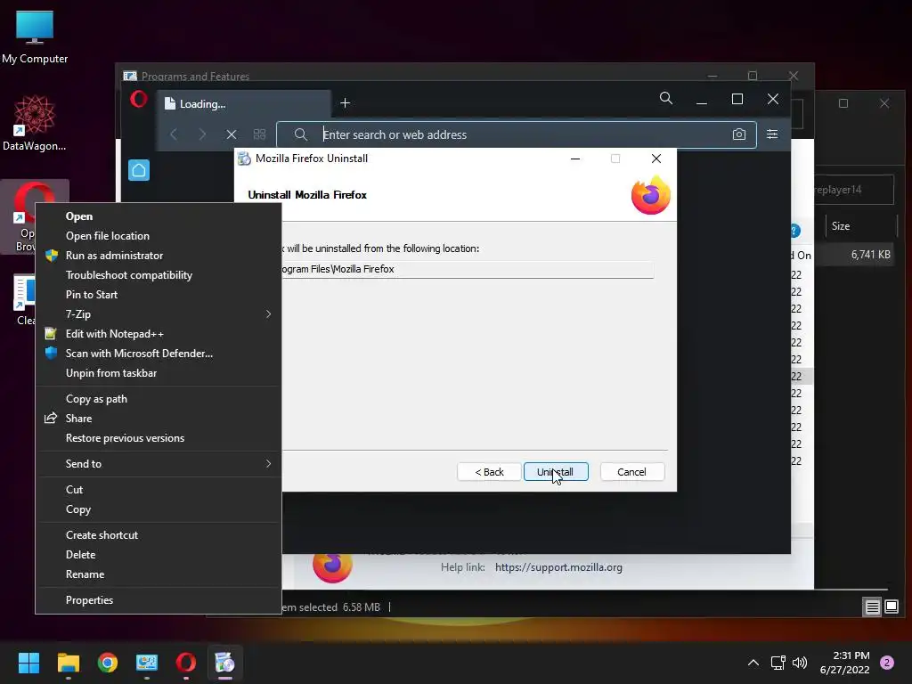Open File Explorer from taskbar
This screenshot has height=684, width=912.
[x=68, y=663]
